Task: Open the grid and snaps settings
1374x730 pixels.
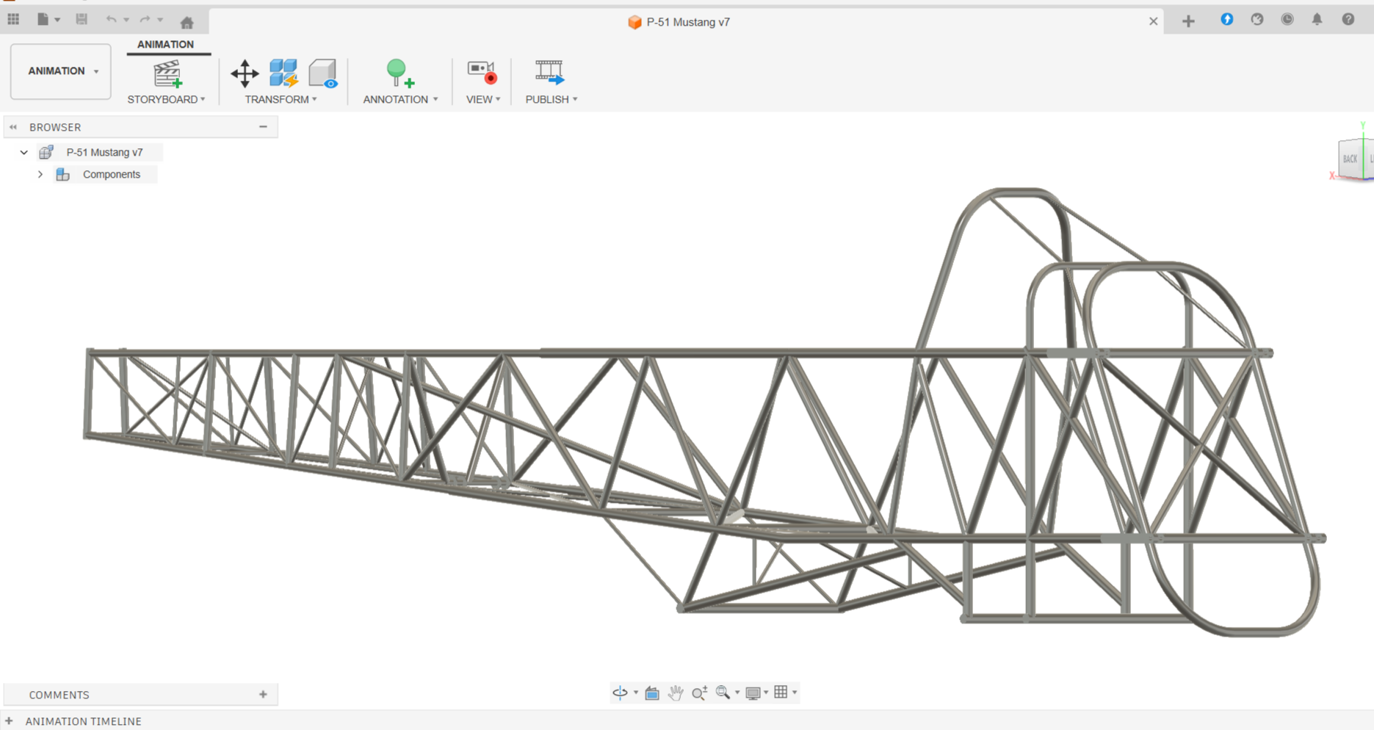Action: (781, 692)
